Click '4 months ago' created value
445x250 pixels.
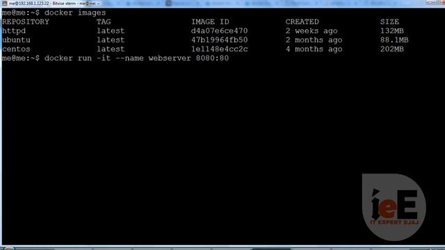tap(314, 49)
